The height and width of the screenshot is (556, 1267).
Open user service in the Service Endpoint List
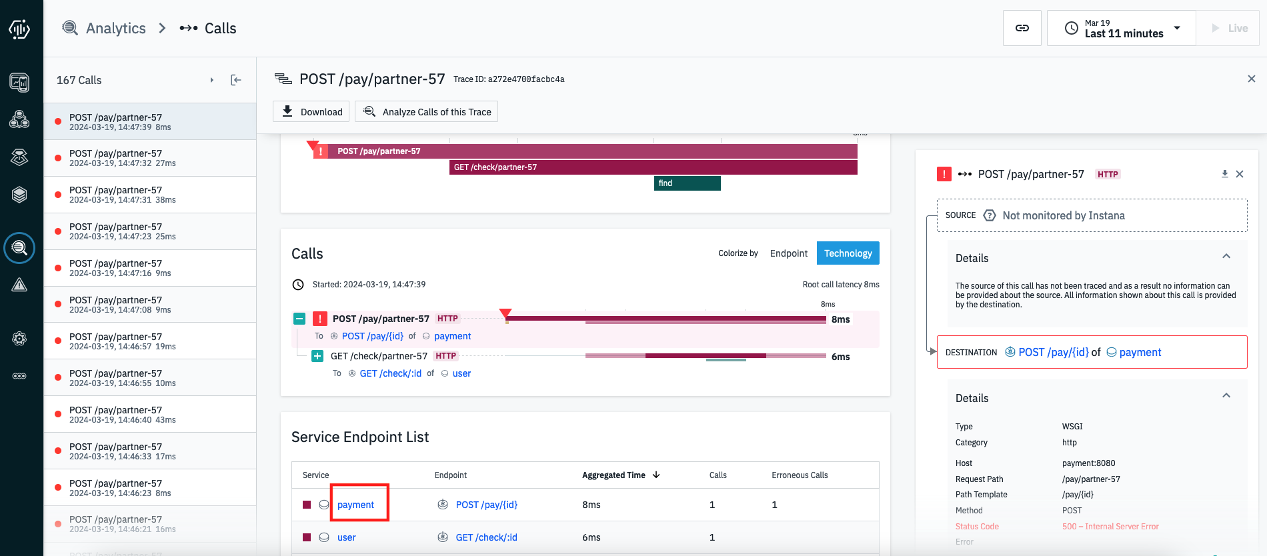point(347,537)
